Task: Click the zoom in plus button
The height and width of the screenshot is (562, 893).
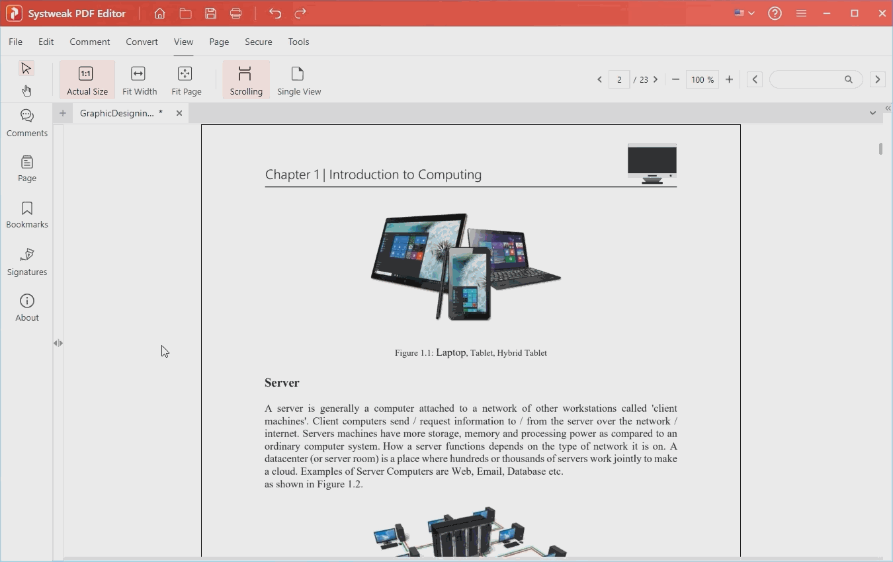Action: point(729,79)
